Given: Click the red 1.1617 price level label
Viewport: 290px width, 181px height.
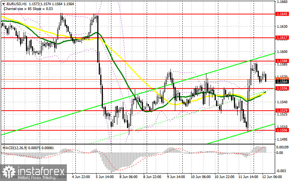Looking at the screenshot, I should [x=282, y=38].
